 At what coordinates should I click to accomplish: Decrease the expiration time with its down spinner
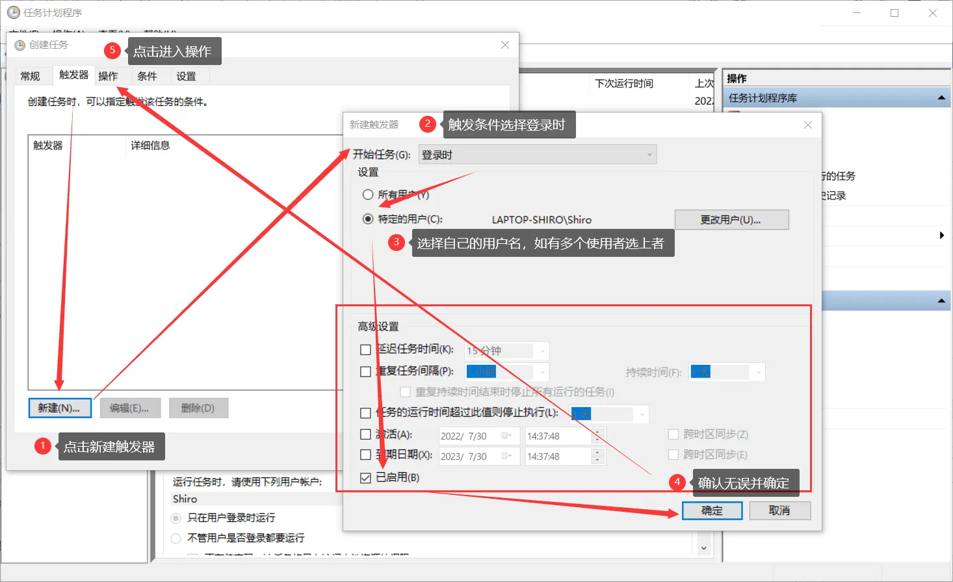(598, 461)
